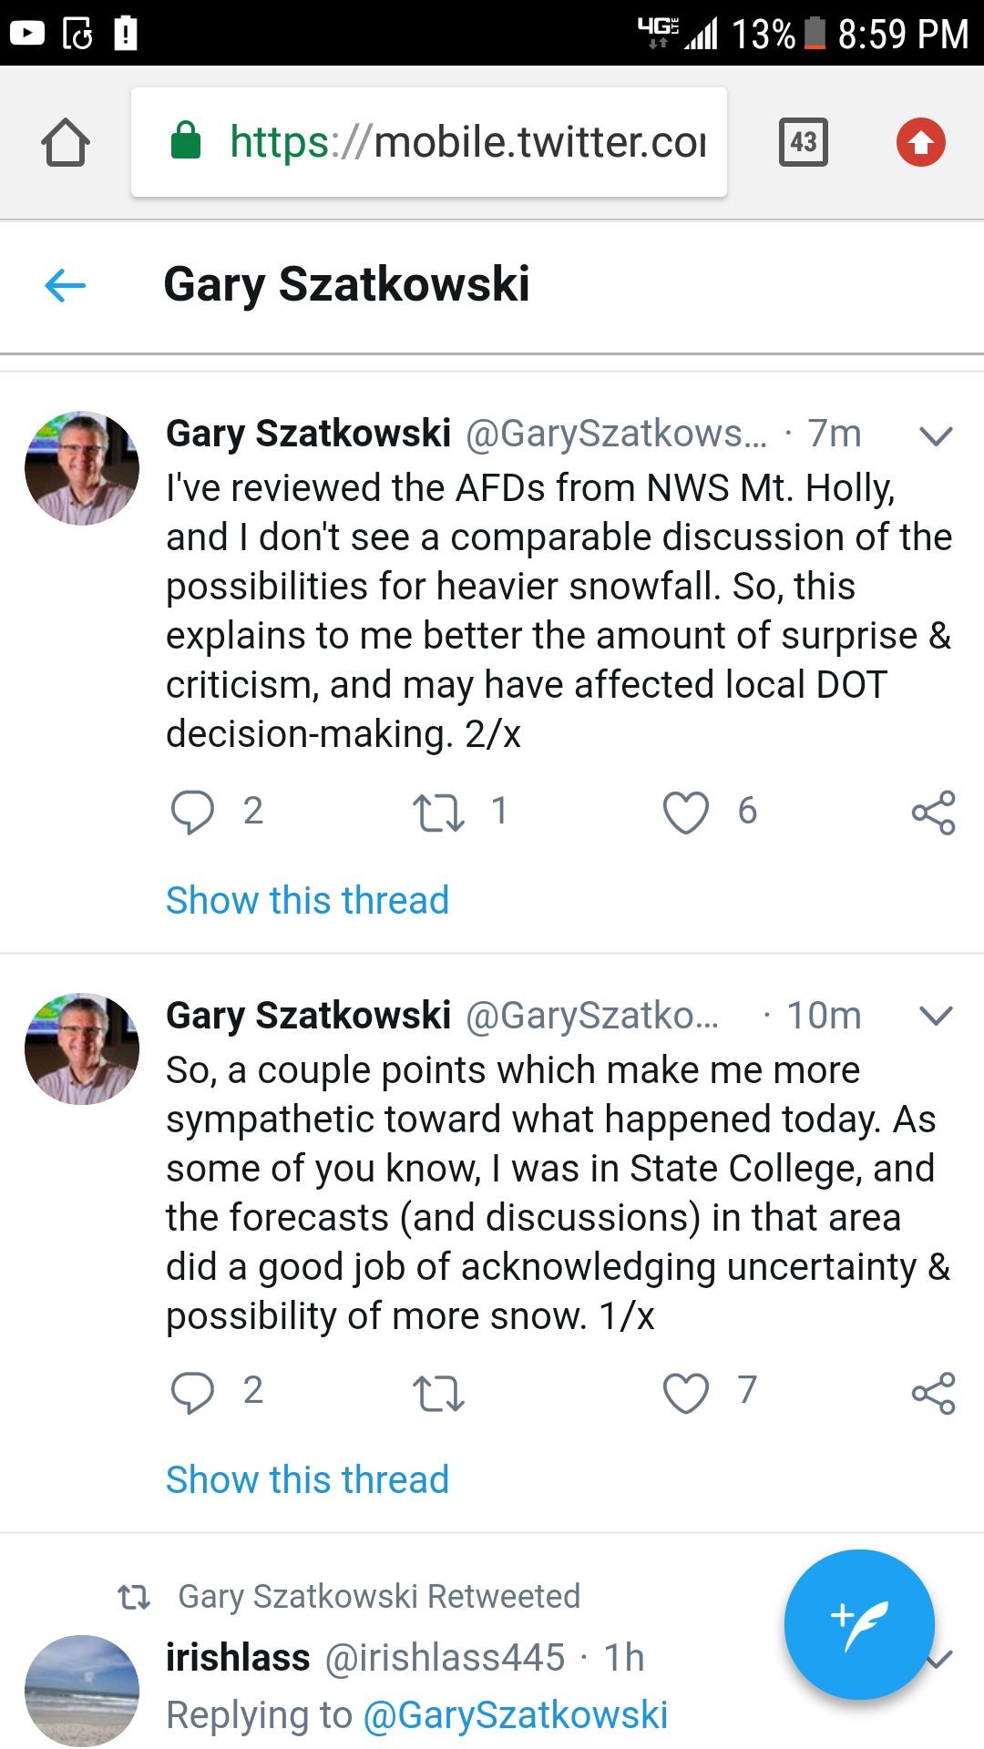Reply to the 7m AFDs tweet

pyautogui.click(x=192, y=812)
